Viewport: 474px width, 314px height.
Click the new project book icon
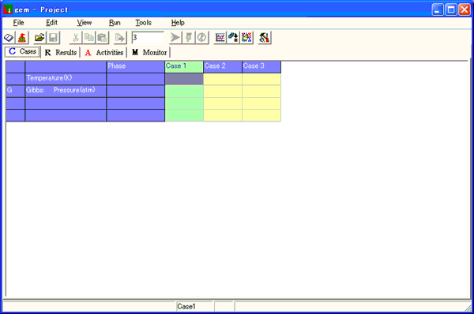tap(9, 38)
